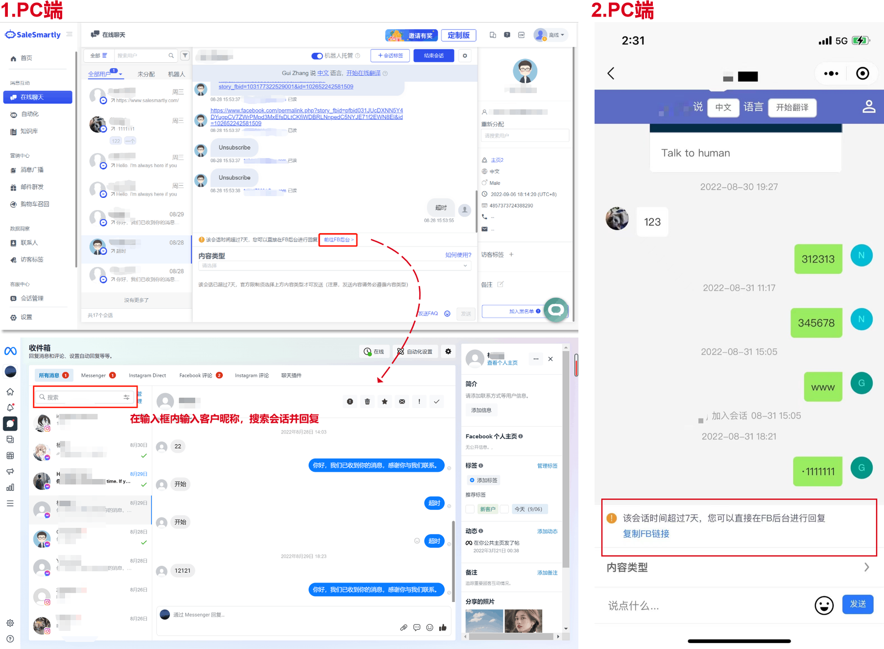Click the filter funnel icon beside user search
The width and height of the screenshot is (884, 649).
pyautogui.click(x=185, y=55)
